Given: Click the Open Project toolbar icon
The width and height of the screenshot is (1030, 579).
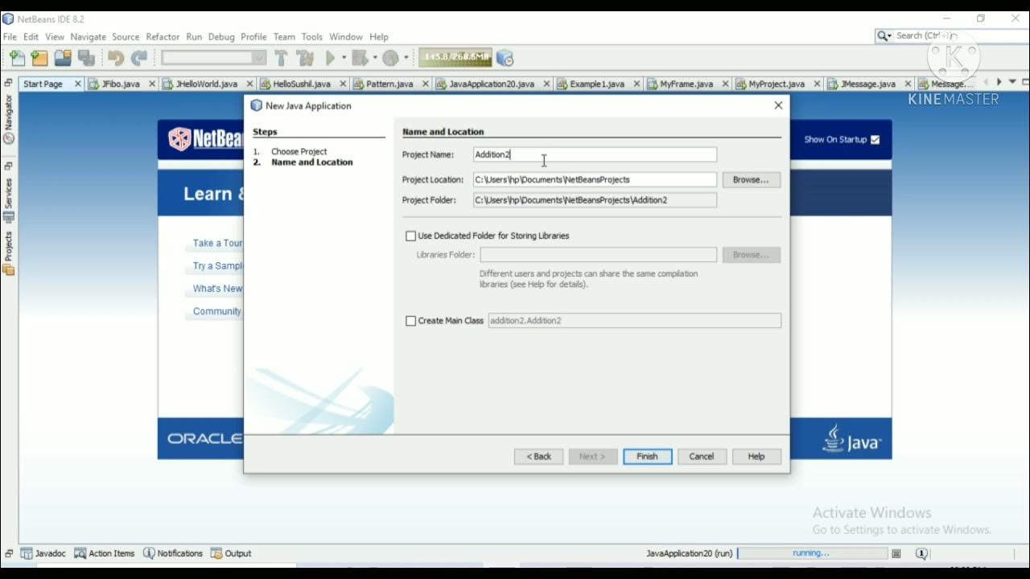Looking at the screenshot, I should point(63,58).
